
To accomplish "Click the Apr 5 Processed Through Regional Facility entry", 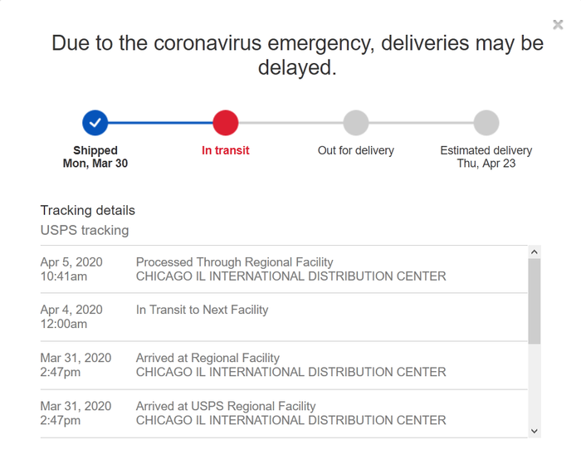I will 290,269.
